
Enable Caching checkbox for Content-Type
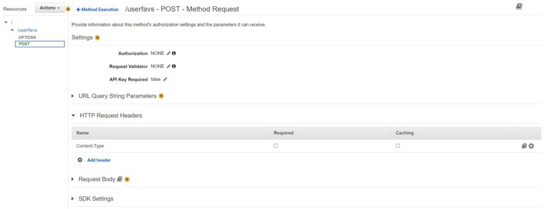[398, 146]
